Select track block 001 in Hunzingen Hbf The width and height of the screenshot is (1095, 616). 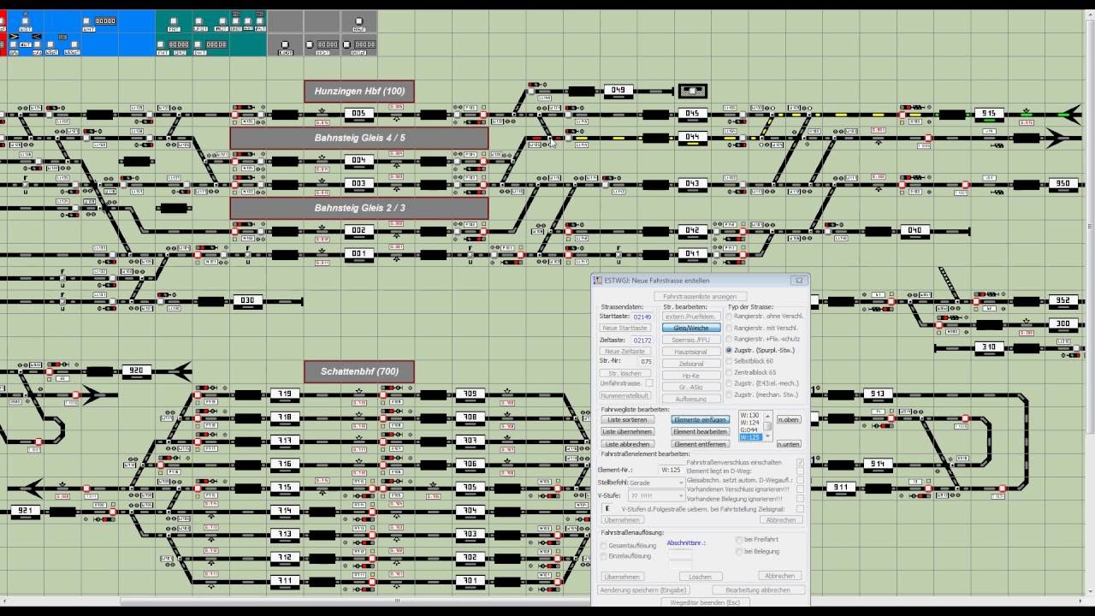coord(358,254)
